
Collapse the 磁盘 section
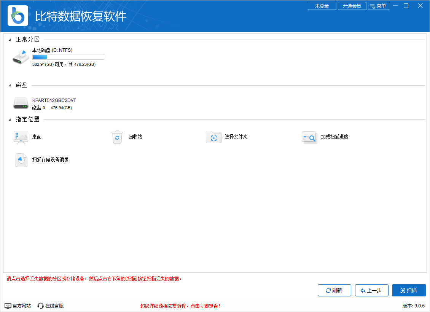point(11,85)
